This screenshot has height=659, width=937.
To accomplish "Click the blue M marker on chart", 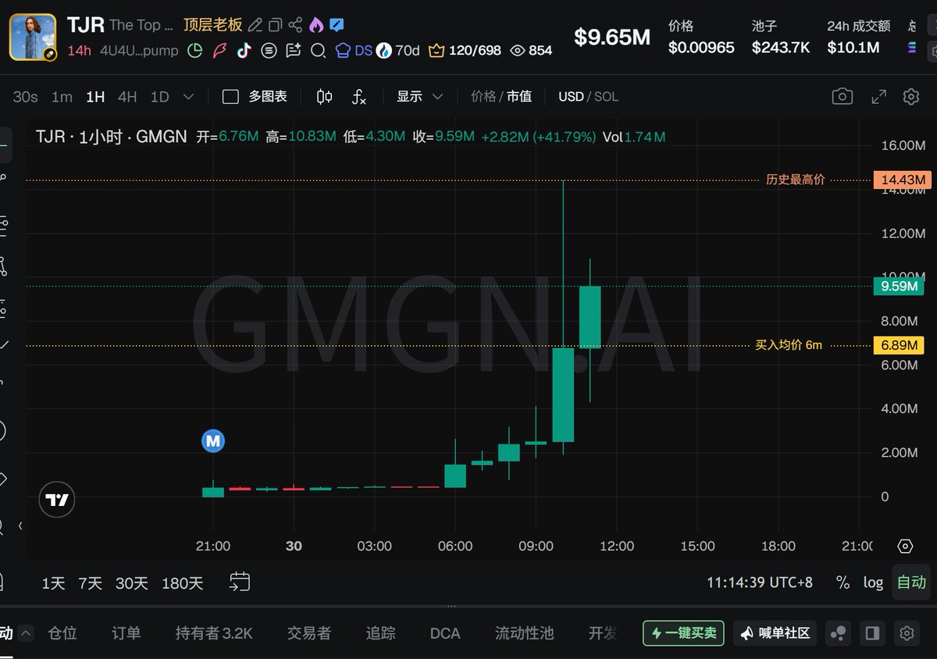I will point(213,441).
